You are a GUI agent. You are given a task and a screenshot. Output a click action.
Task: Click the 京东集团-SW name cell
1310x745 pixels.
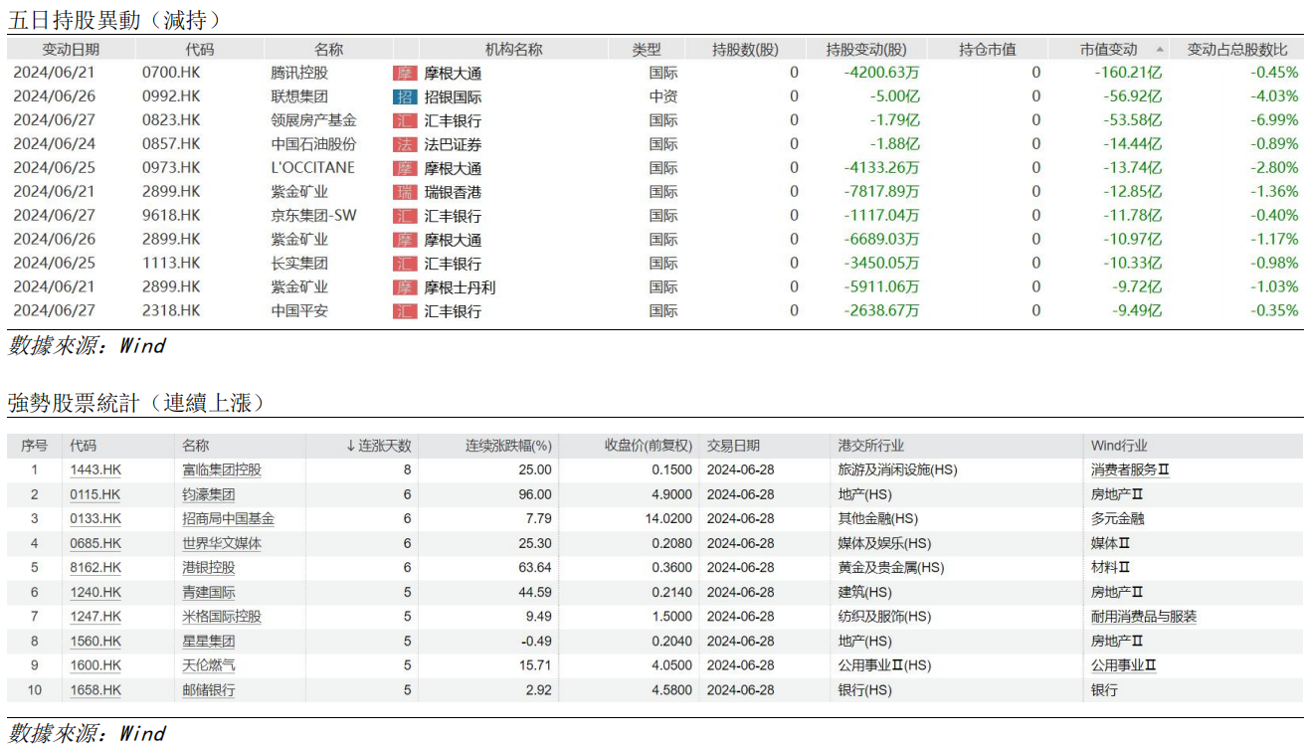coord(313,216)
